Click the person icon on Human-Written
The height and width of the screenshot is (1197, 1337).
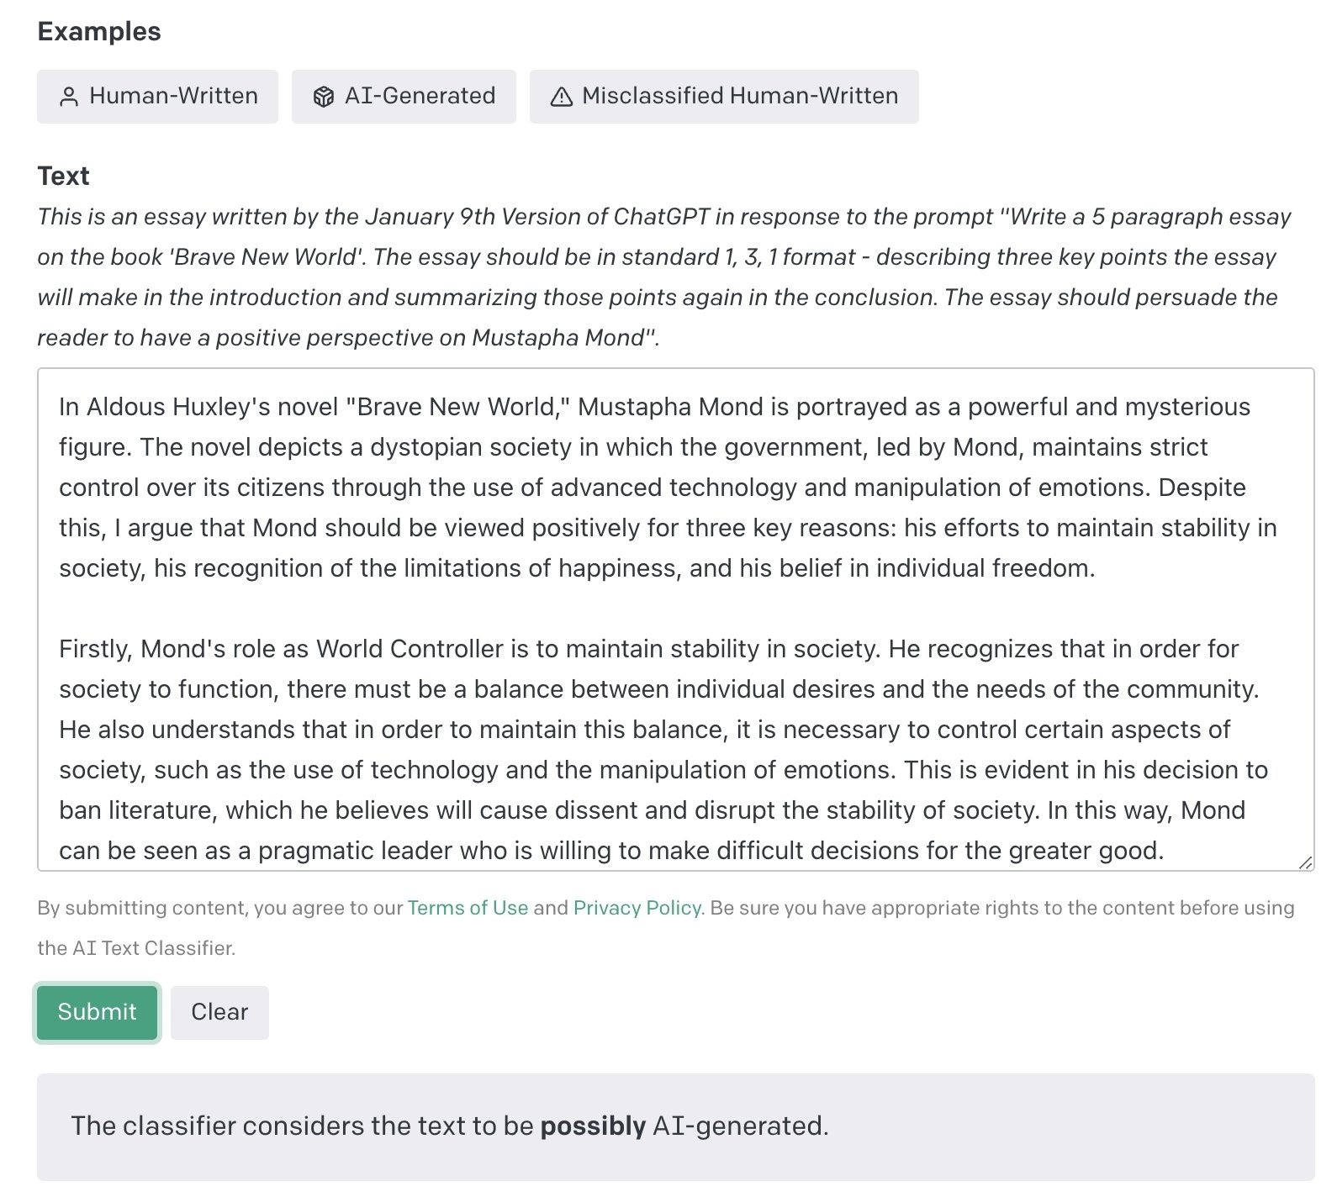coord(69,97)
